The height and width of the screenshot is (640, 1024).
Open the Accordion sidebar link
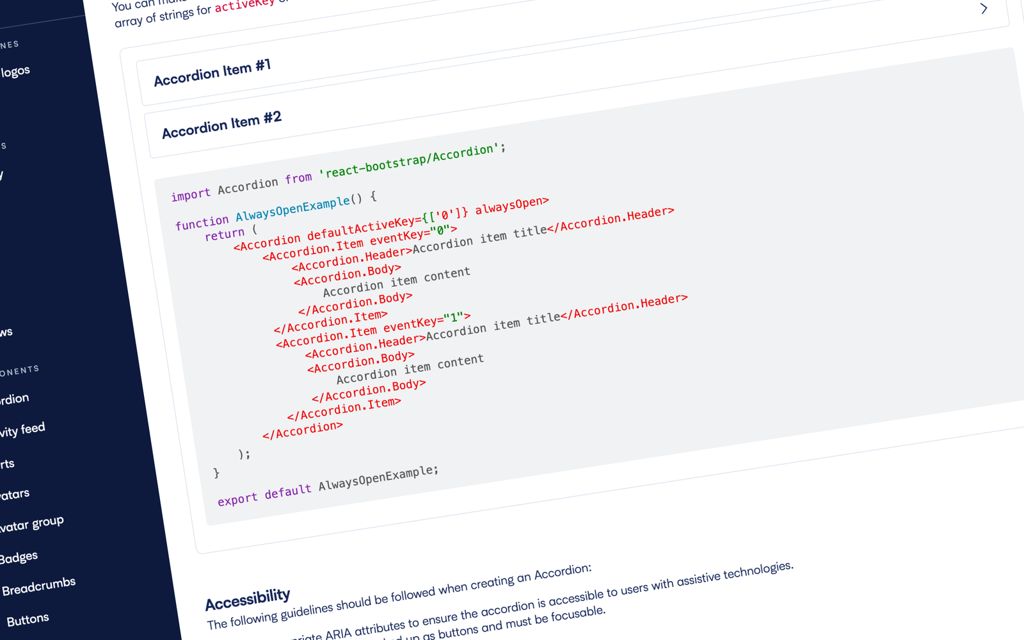14,399
